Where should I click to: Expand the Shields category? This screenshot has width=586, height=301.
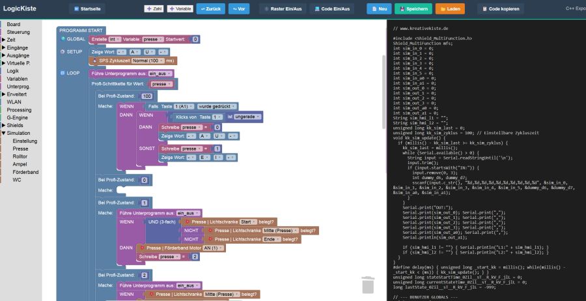click(x=14, y=125)
